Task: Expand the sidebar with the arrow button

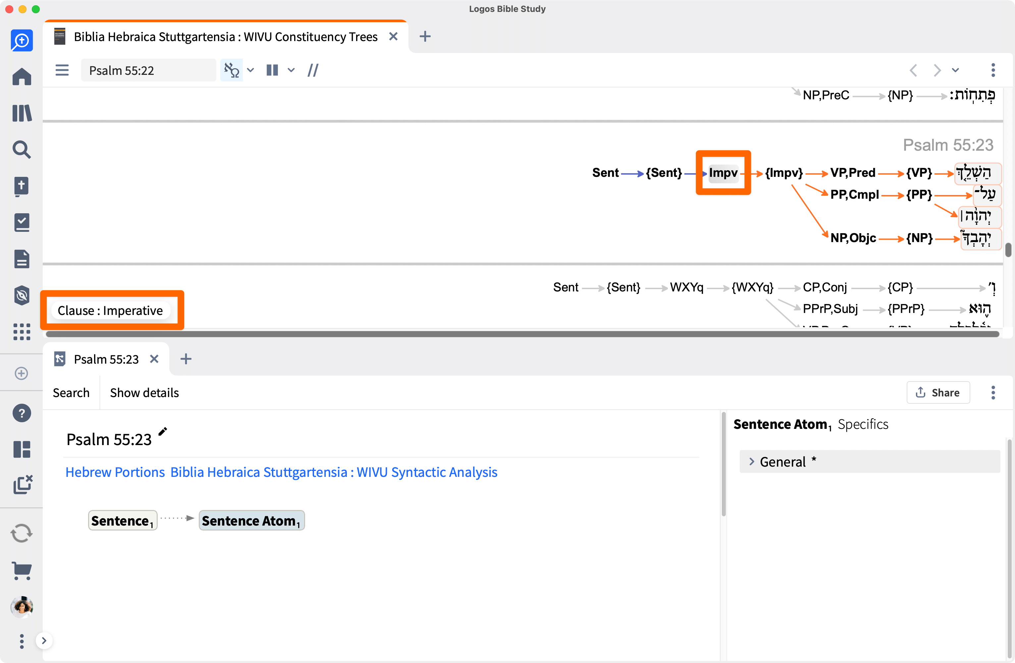Action: (x=44, y=641)
